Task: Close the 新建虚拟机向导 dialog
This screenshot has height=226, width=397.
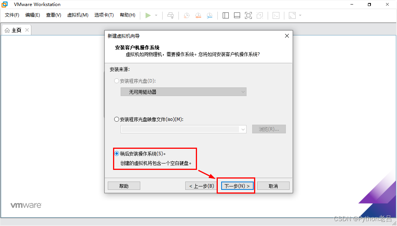Action: click(x=287, y=36)
